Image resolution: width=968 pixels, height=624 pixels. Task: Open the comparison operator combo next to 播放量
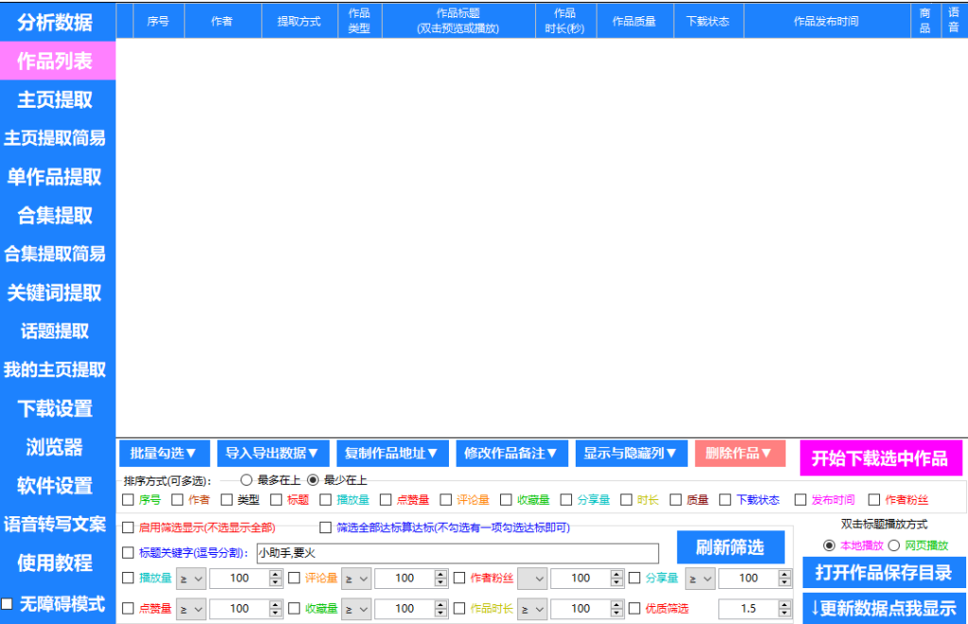click(190, 578)
